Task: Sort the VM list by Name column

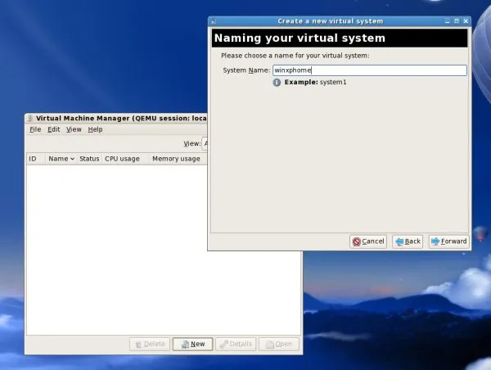Action: 61,159
